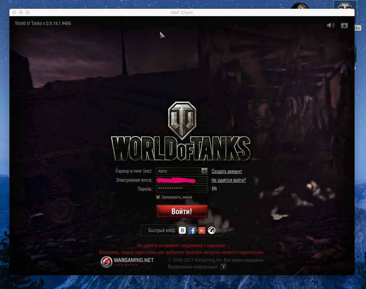Open the 'Авто' server selection dropdown

point(182,171)
